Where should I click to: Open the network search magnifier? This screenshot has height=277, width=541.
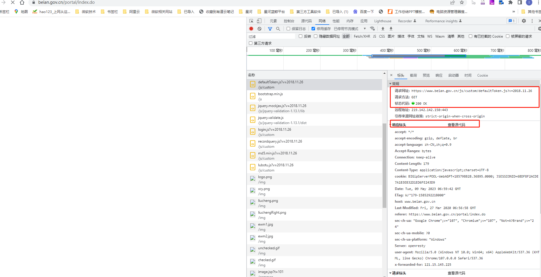pyautogui.click(x=278, y=29)
